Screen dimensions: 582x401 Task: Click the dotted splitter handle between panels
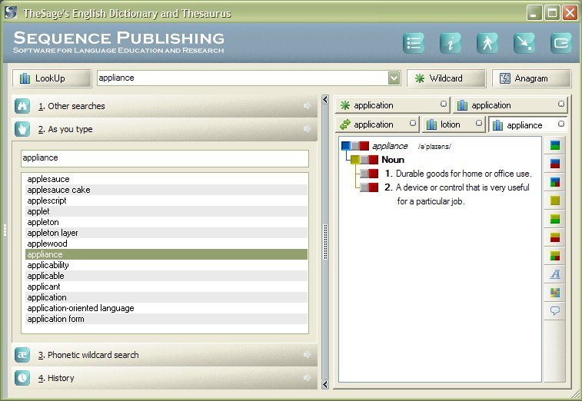pyautogui.click(x=325, y=242)
